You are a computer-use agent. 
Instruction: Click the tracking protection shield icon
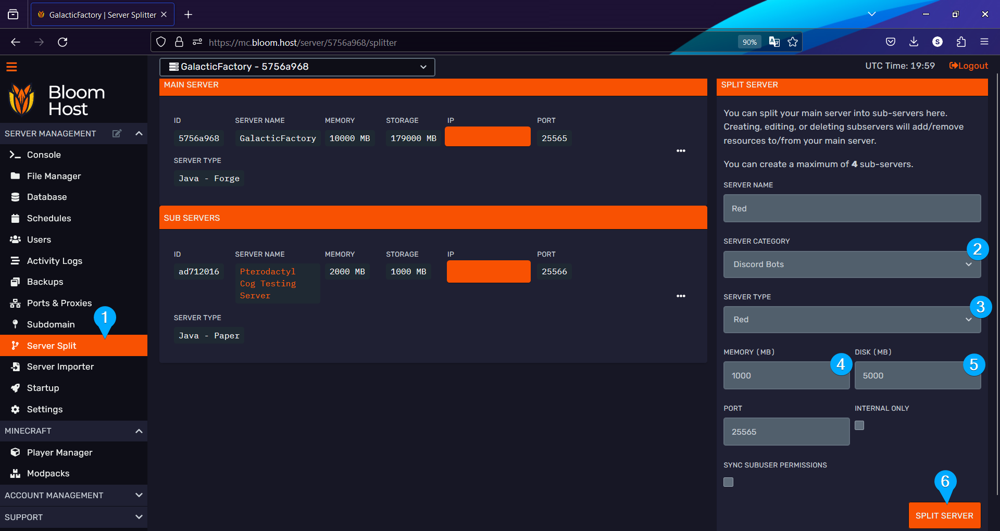[161, 42]
